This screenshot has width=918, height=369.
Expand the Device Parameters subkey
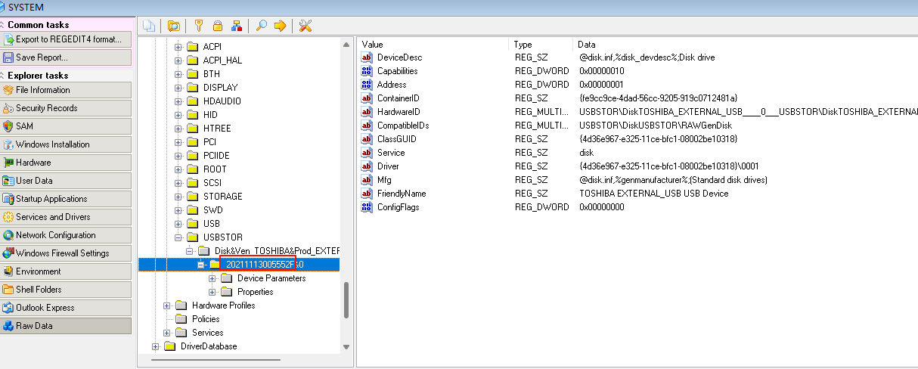pyautogui.click(x=212, y=278)
